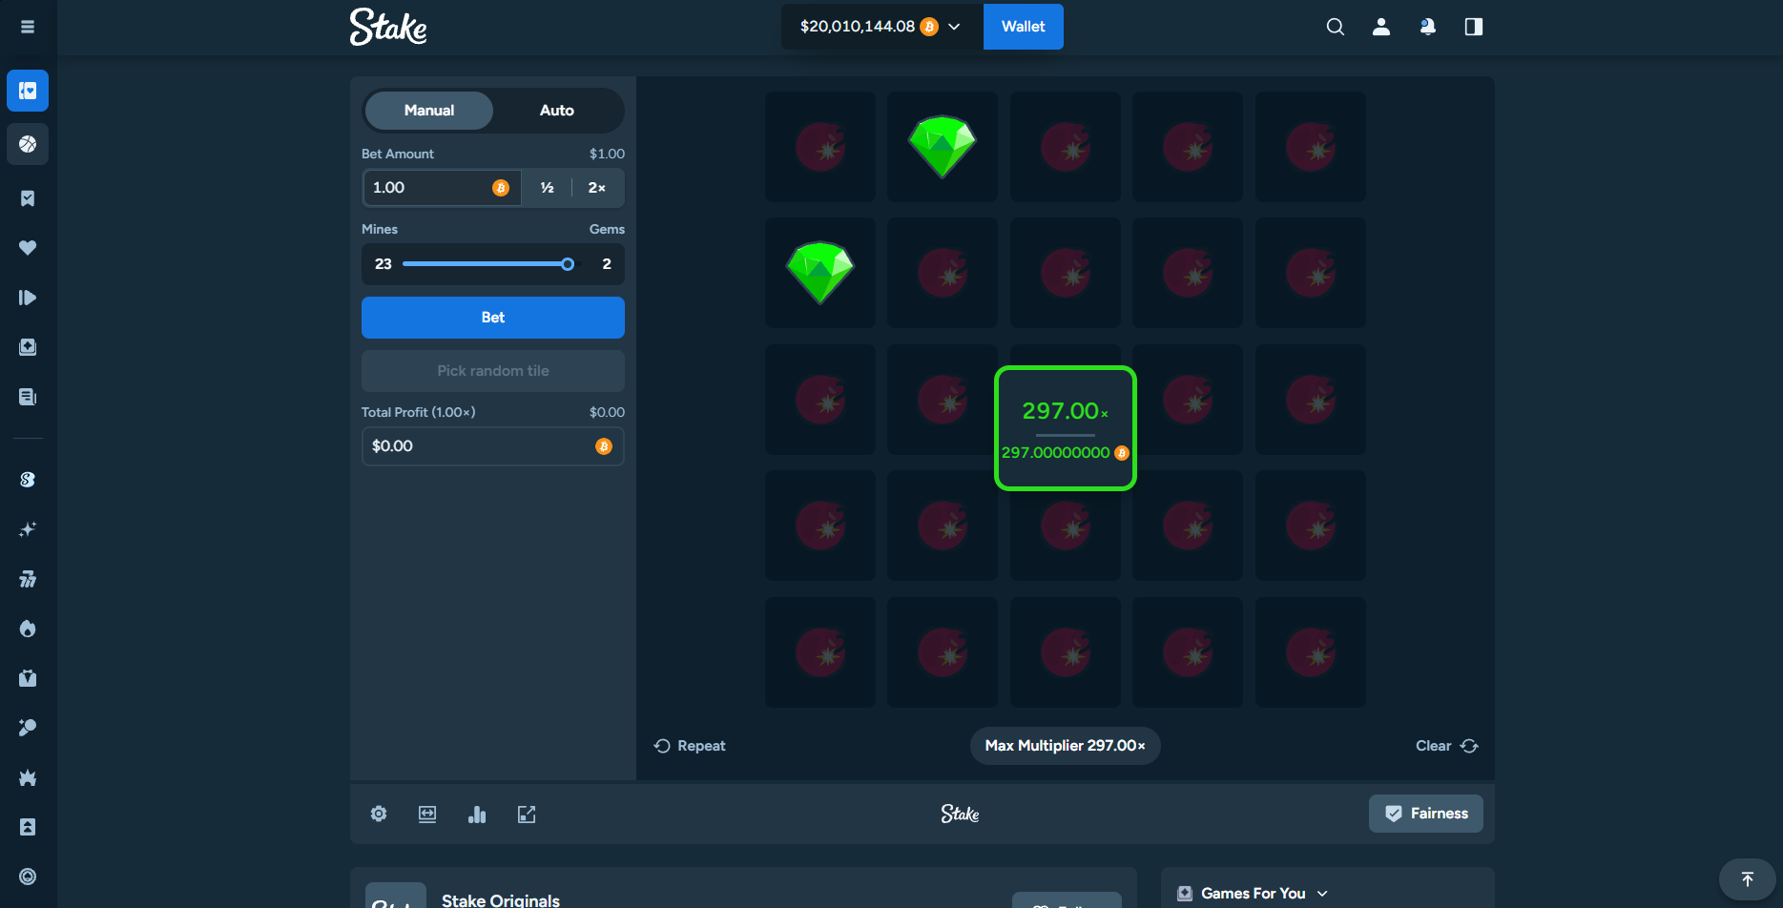Screen dimensions: 1783x908
Task: Open the bookmark icon in the sidebar
Action: 28,198
